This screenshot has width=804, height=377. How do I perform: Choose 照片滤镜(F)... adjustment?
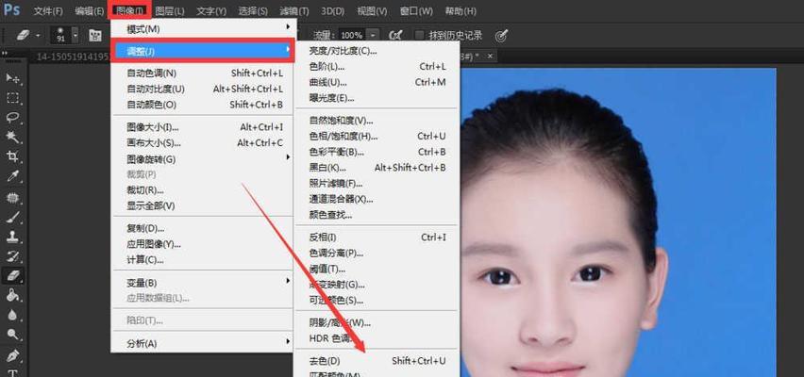pos(377,184)
